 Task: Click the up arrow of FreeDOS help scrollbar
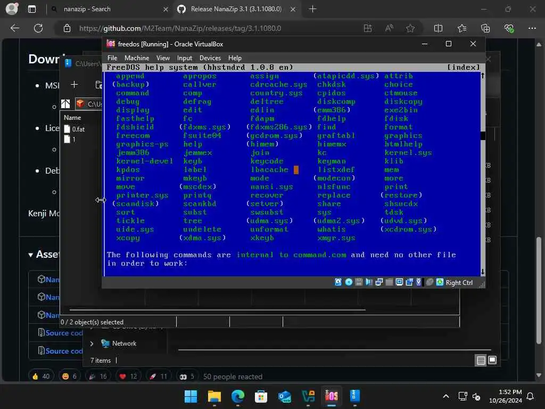point(482,76)
